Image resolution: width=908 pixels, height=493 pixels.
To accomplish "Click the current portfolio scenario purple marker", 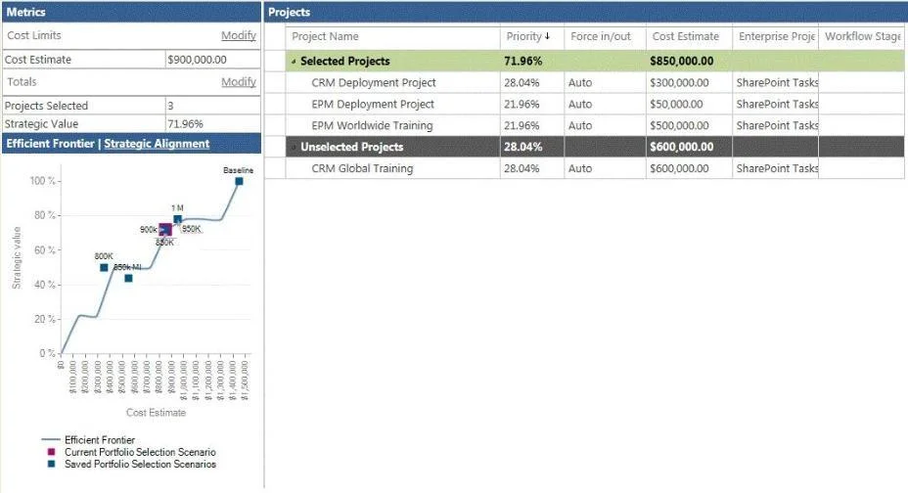I will point(165,230).
